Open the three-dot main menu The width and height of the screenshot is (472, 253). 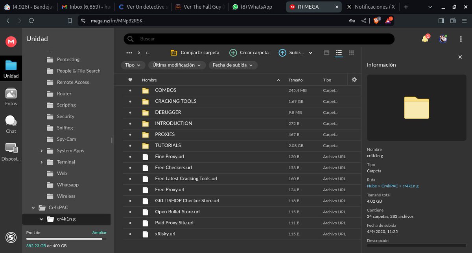(x=461, y=39)
